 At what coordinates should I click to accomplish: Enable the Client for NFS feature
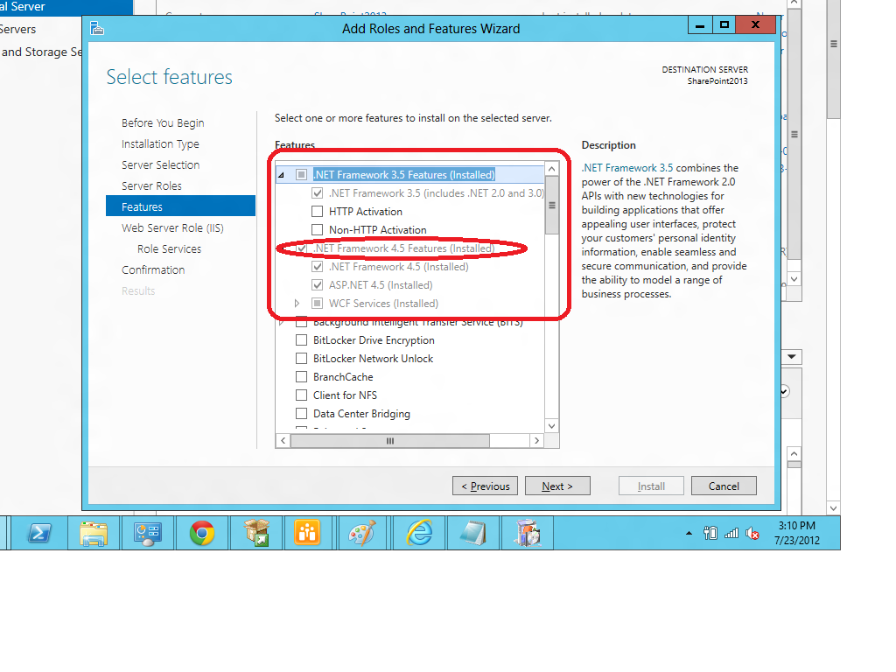[x=301, y=395]
